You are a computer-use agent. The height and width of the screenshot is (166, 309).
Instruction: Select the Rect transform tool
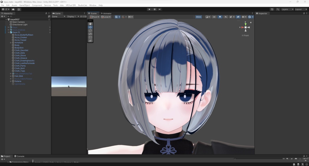tap(90, 37)
